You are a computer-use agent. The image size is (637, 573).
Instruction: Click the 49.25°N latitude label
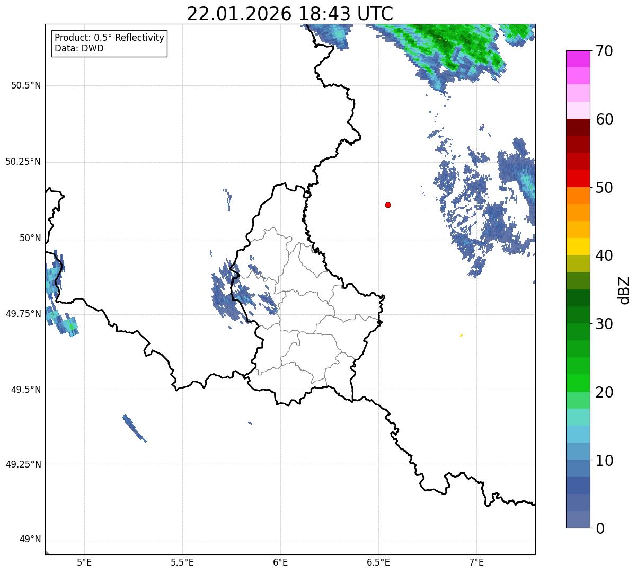tap(23, 464)
